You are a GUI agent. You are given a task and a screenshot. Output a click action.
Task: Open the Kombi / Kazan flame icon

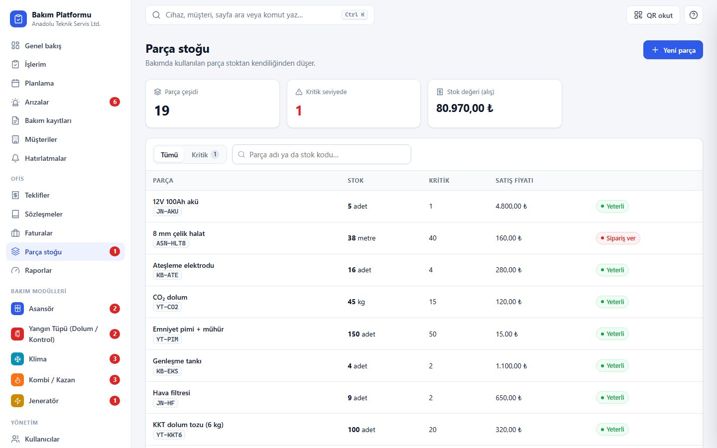click(17, 380)
